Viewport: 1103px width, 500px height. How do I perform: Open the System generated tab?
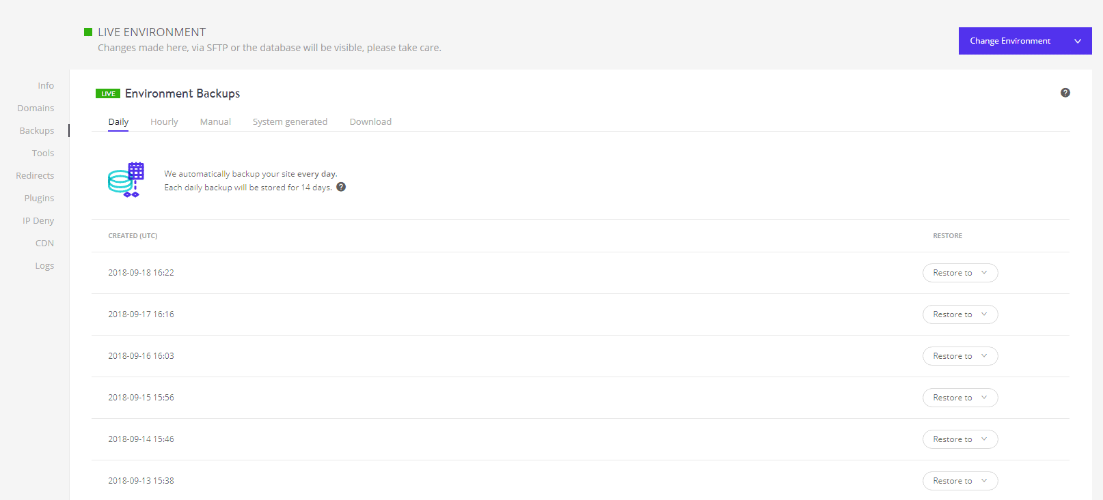pos(290,121)
